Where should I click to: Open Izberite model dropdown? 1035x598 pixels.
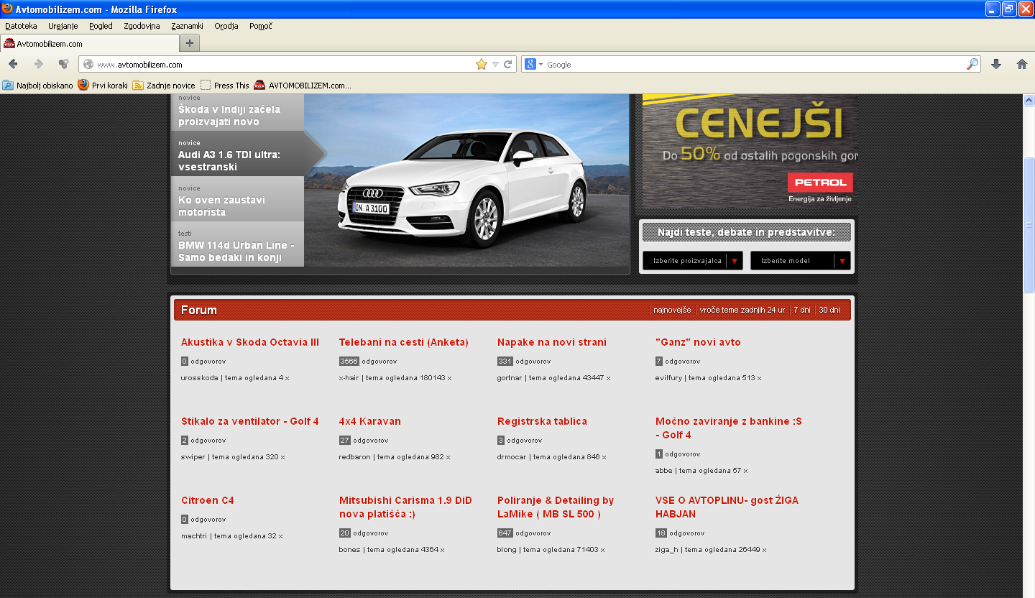(x=800, y=261)
